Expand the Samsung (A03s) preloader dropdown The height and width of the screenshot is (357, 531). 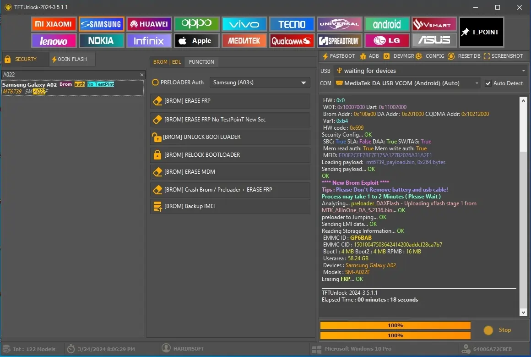click(x=260, y=82)
